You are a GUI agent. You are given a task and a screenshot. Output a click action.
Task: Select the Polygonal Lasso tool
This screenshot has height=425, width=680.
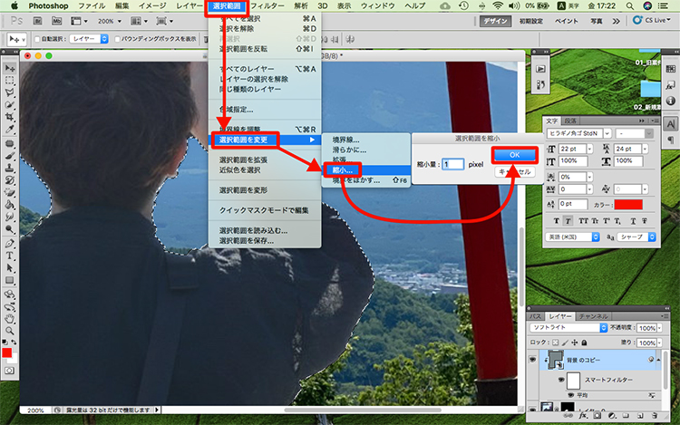tap(10, 92)
